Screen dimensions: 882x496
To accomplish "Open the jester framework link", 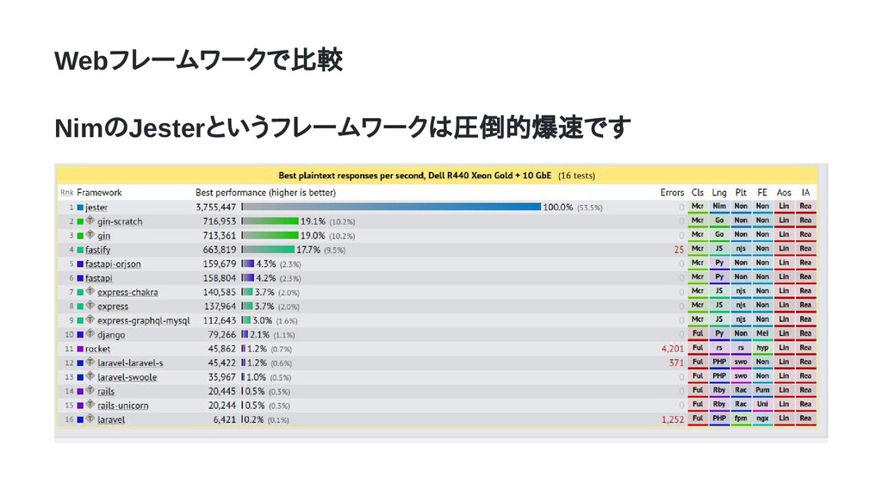I will (96, 208).
